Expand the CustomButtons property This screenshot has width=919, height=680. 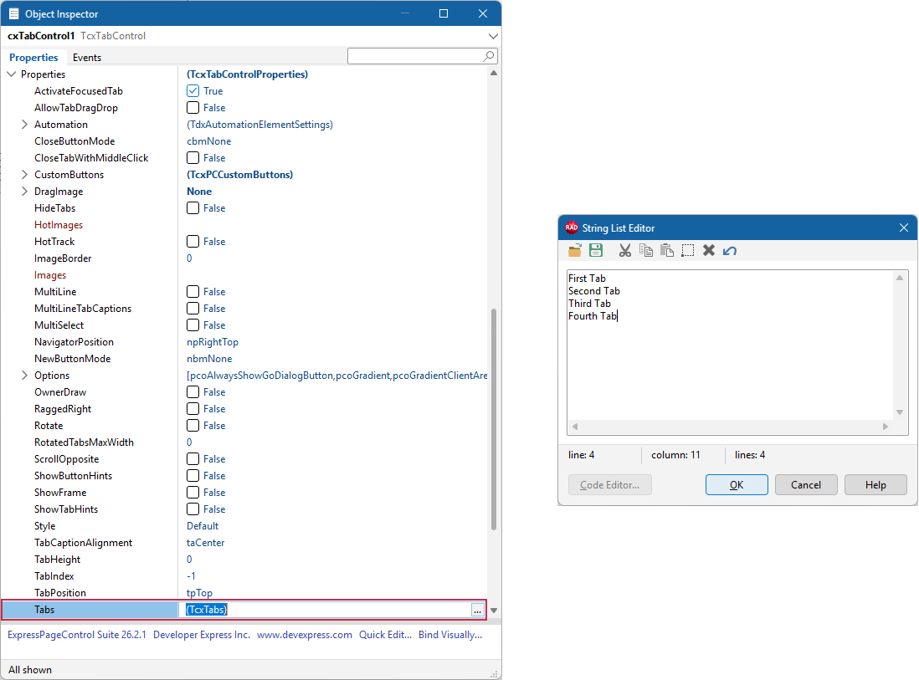pyautogui.click(x=24, y=175)
